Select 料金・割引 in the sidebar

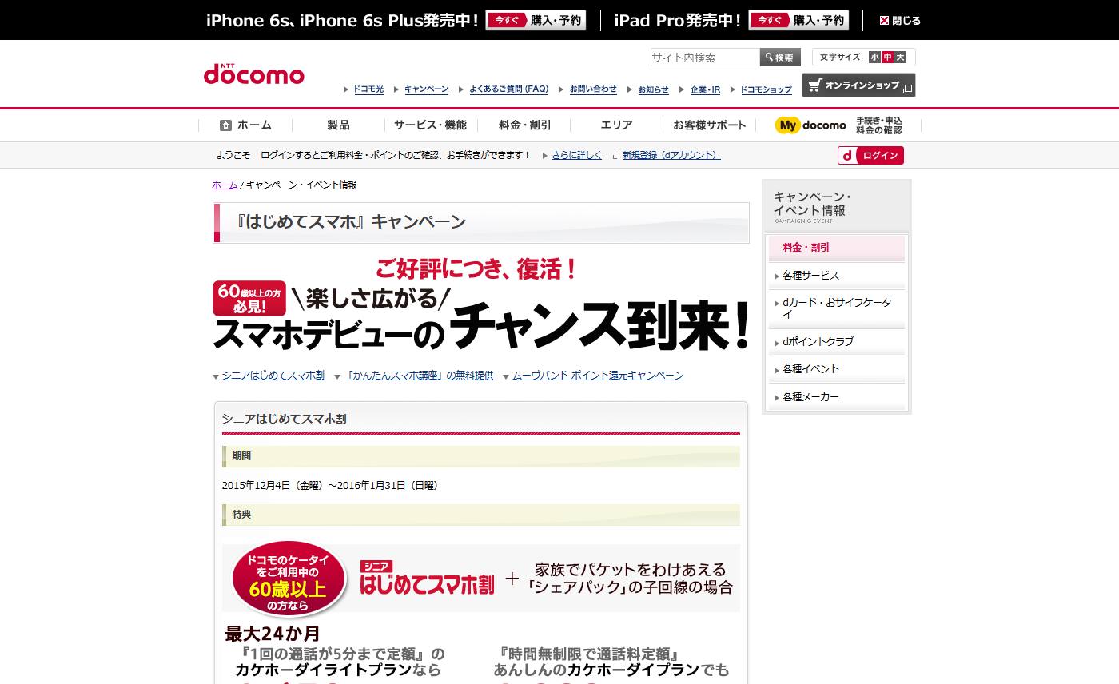pos(837,248)
